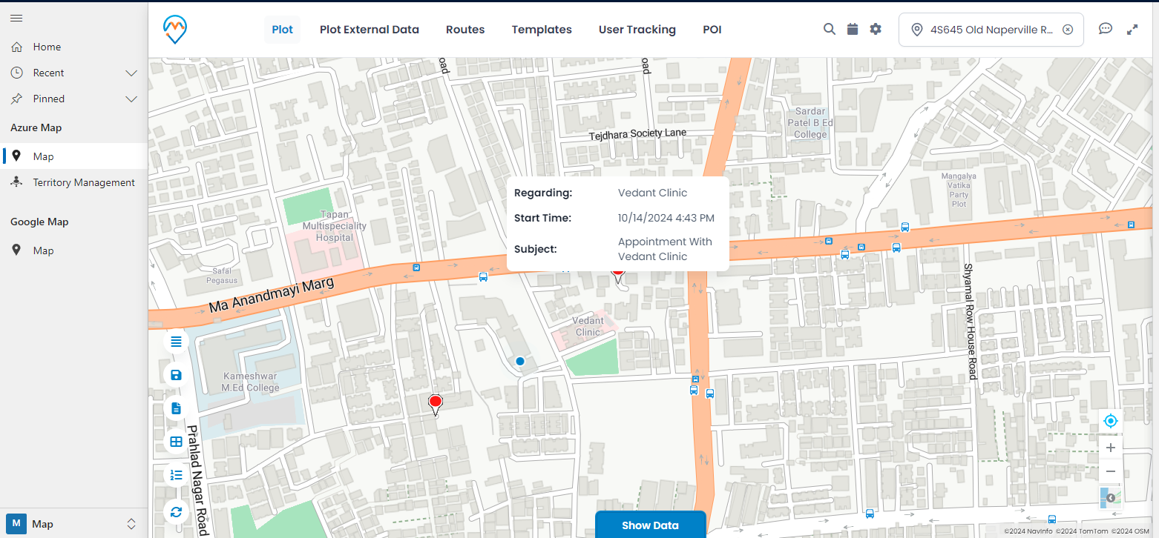Open the Templates tab
Viewport: 1159px width, 538px height.
tap(542, 30)
